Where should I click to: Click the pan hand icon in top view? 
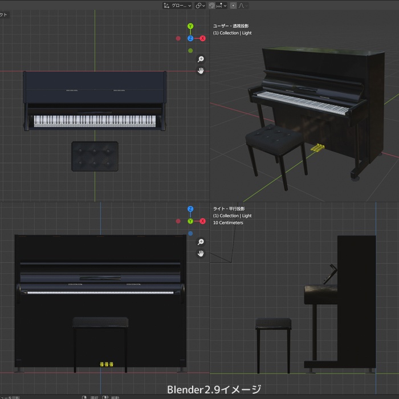(201, 71)
